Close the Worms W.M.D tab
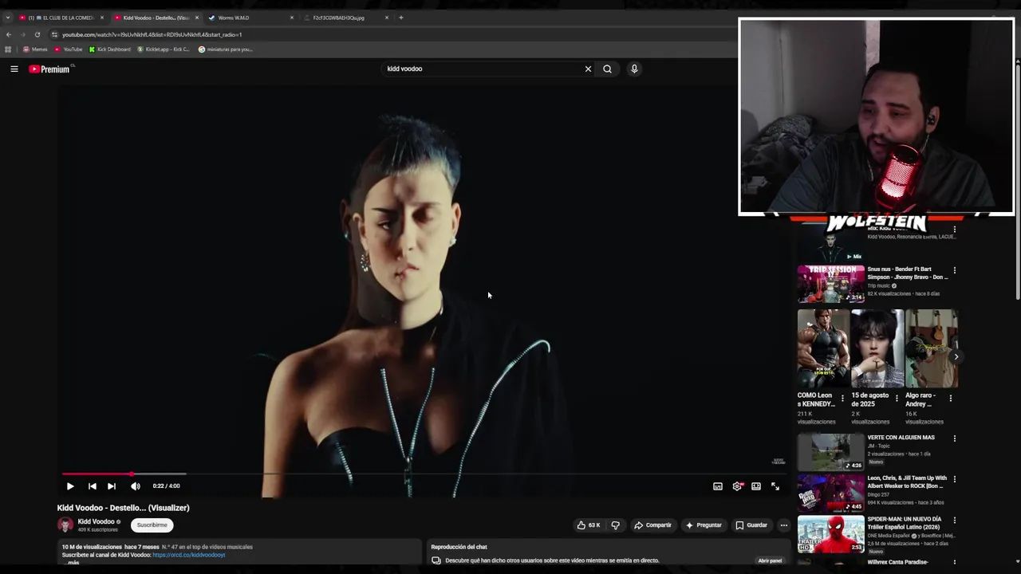 (x=292, y=18)
